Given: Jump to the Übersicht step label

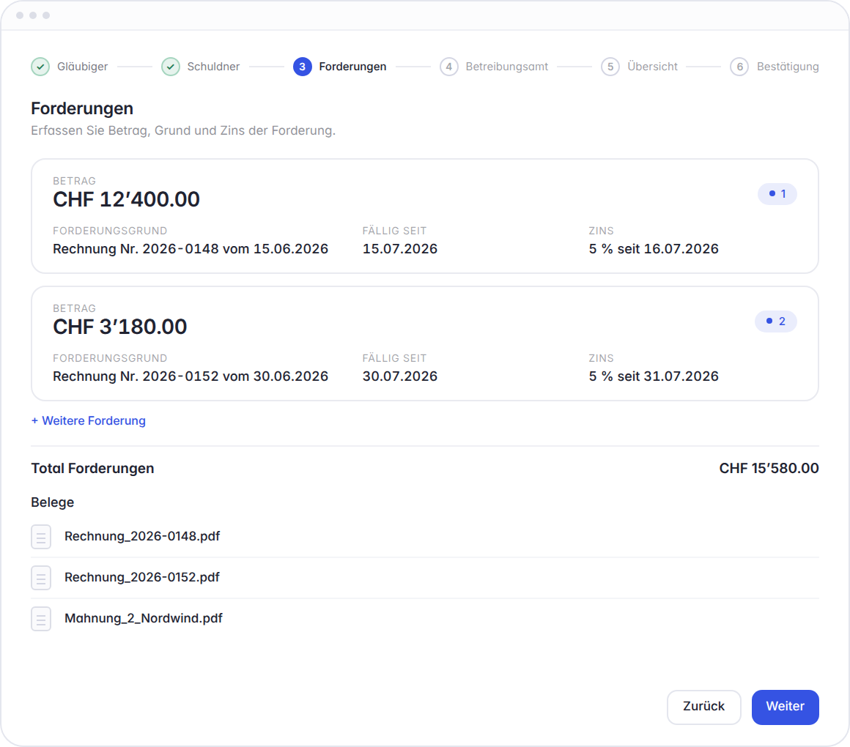Looking at the screenshot, I should pyautogui.click(x=652, y=67).
